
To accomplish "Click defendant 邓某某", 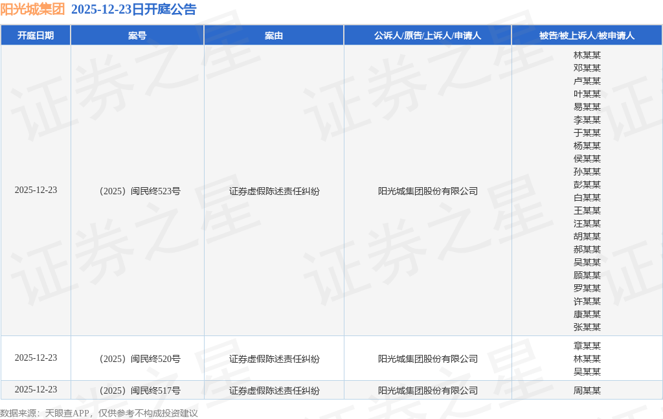I will (x=587, y=67).
